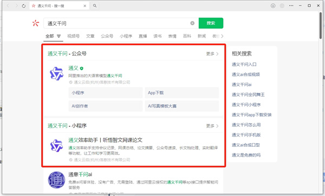Open the magnifier search icon beside tab

(x=95, y=6)
